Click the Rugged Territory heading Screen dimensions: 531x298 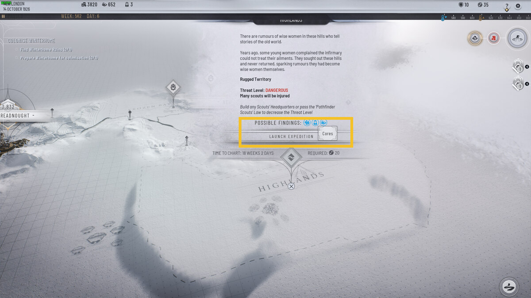point(256,79)
